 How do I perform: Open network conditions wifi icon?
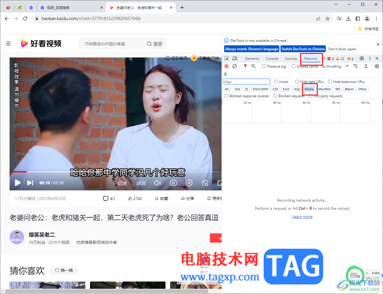coord(355,66)
